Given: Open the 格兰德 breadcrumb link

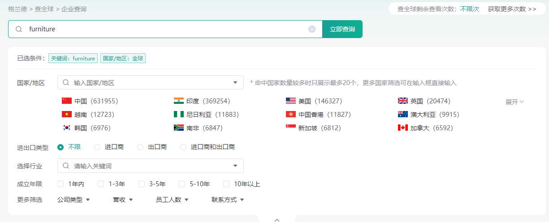Looking at the screenshot, I should click(17, 9).
